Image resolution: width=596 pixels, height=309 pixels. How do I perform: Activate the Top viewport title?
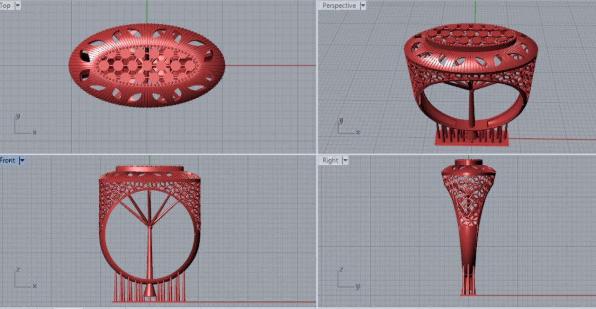coord(6,6)
